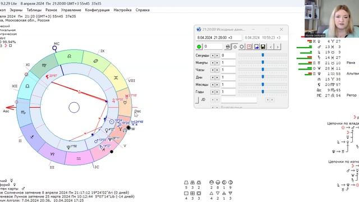This screenshot has height=202, width=359.
Task: Decrease Дни with its left arrow
Action: coord(213,77)
